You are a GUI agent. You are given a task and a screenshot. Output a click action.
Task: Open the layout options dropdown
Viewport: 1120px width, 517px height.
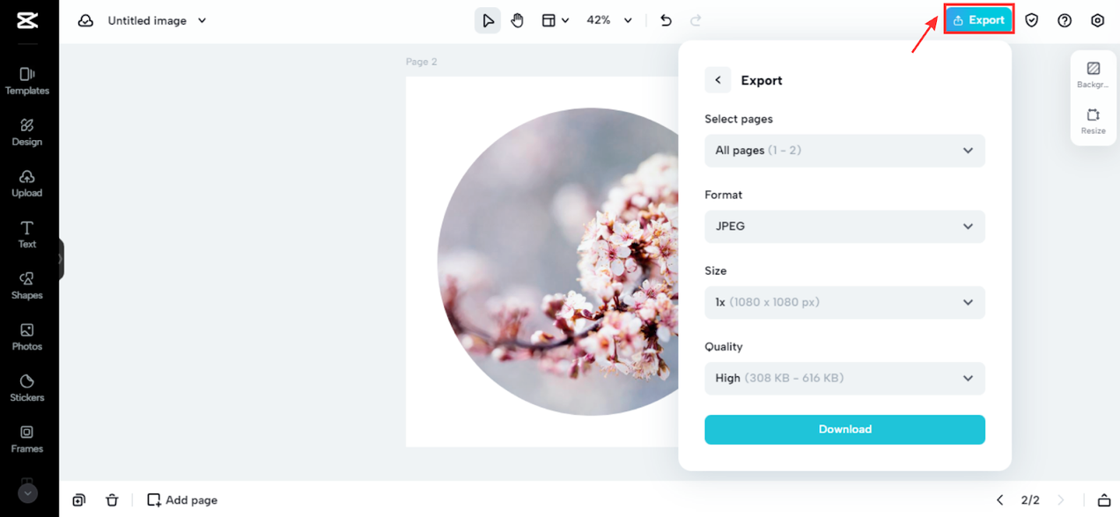pyautogui.click(x=555, y=20)
